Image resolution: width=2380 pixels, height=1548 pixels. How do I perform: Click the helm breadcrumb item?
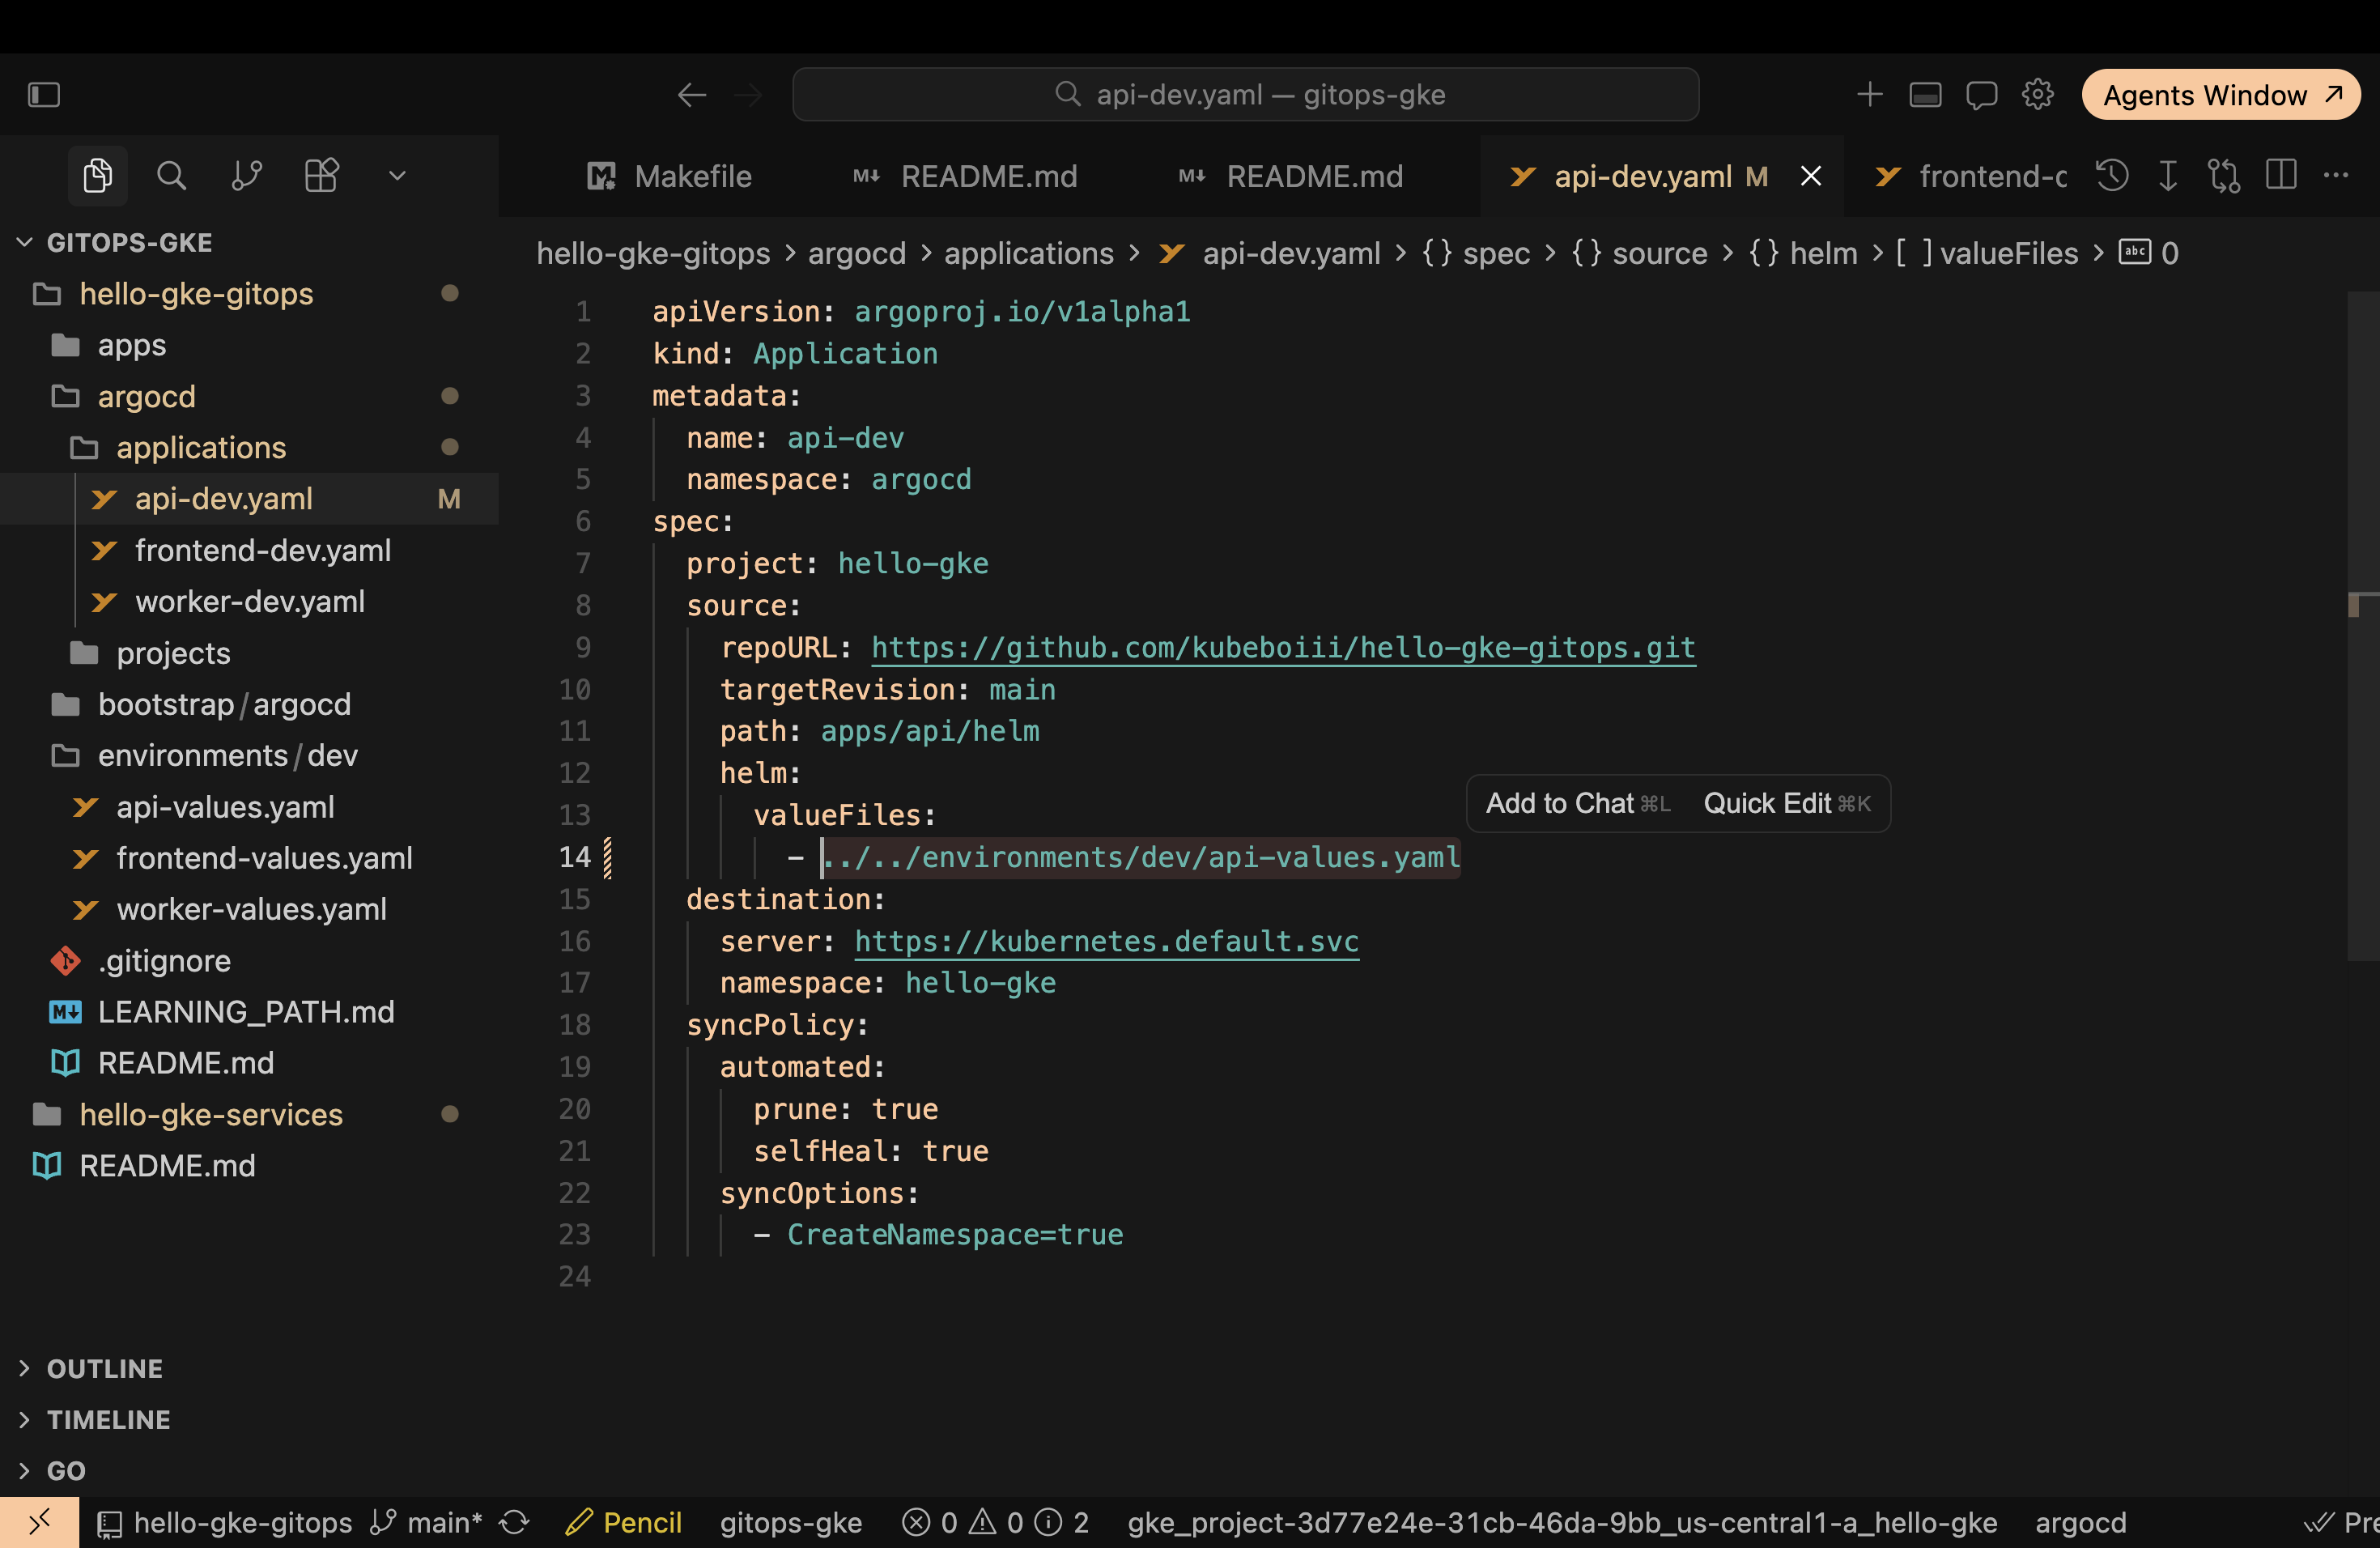coord(1803,254)
